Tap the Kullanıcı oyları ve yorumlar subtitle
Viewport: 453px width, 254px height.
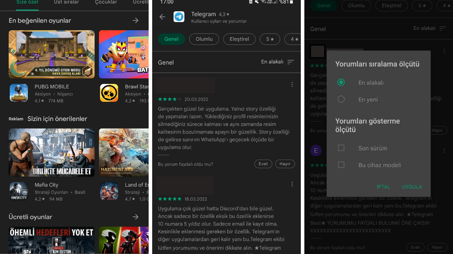point(219,21)
